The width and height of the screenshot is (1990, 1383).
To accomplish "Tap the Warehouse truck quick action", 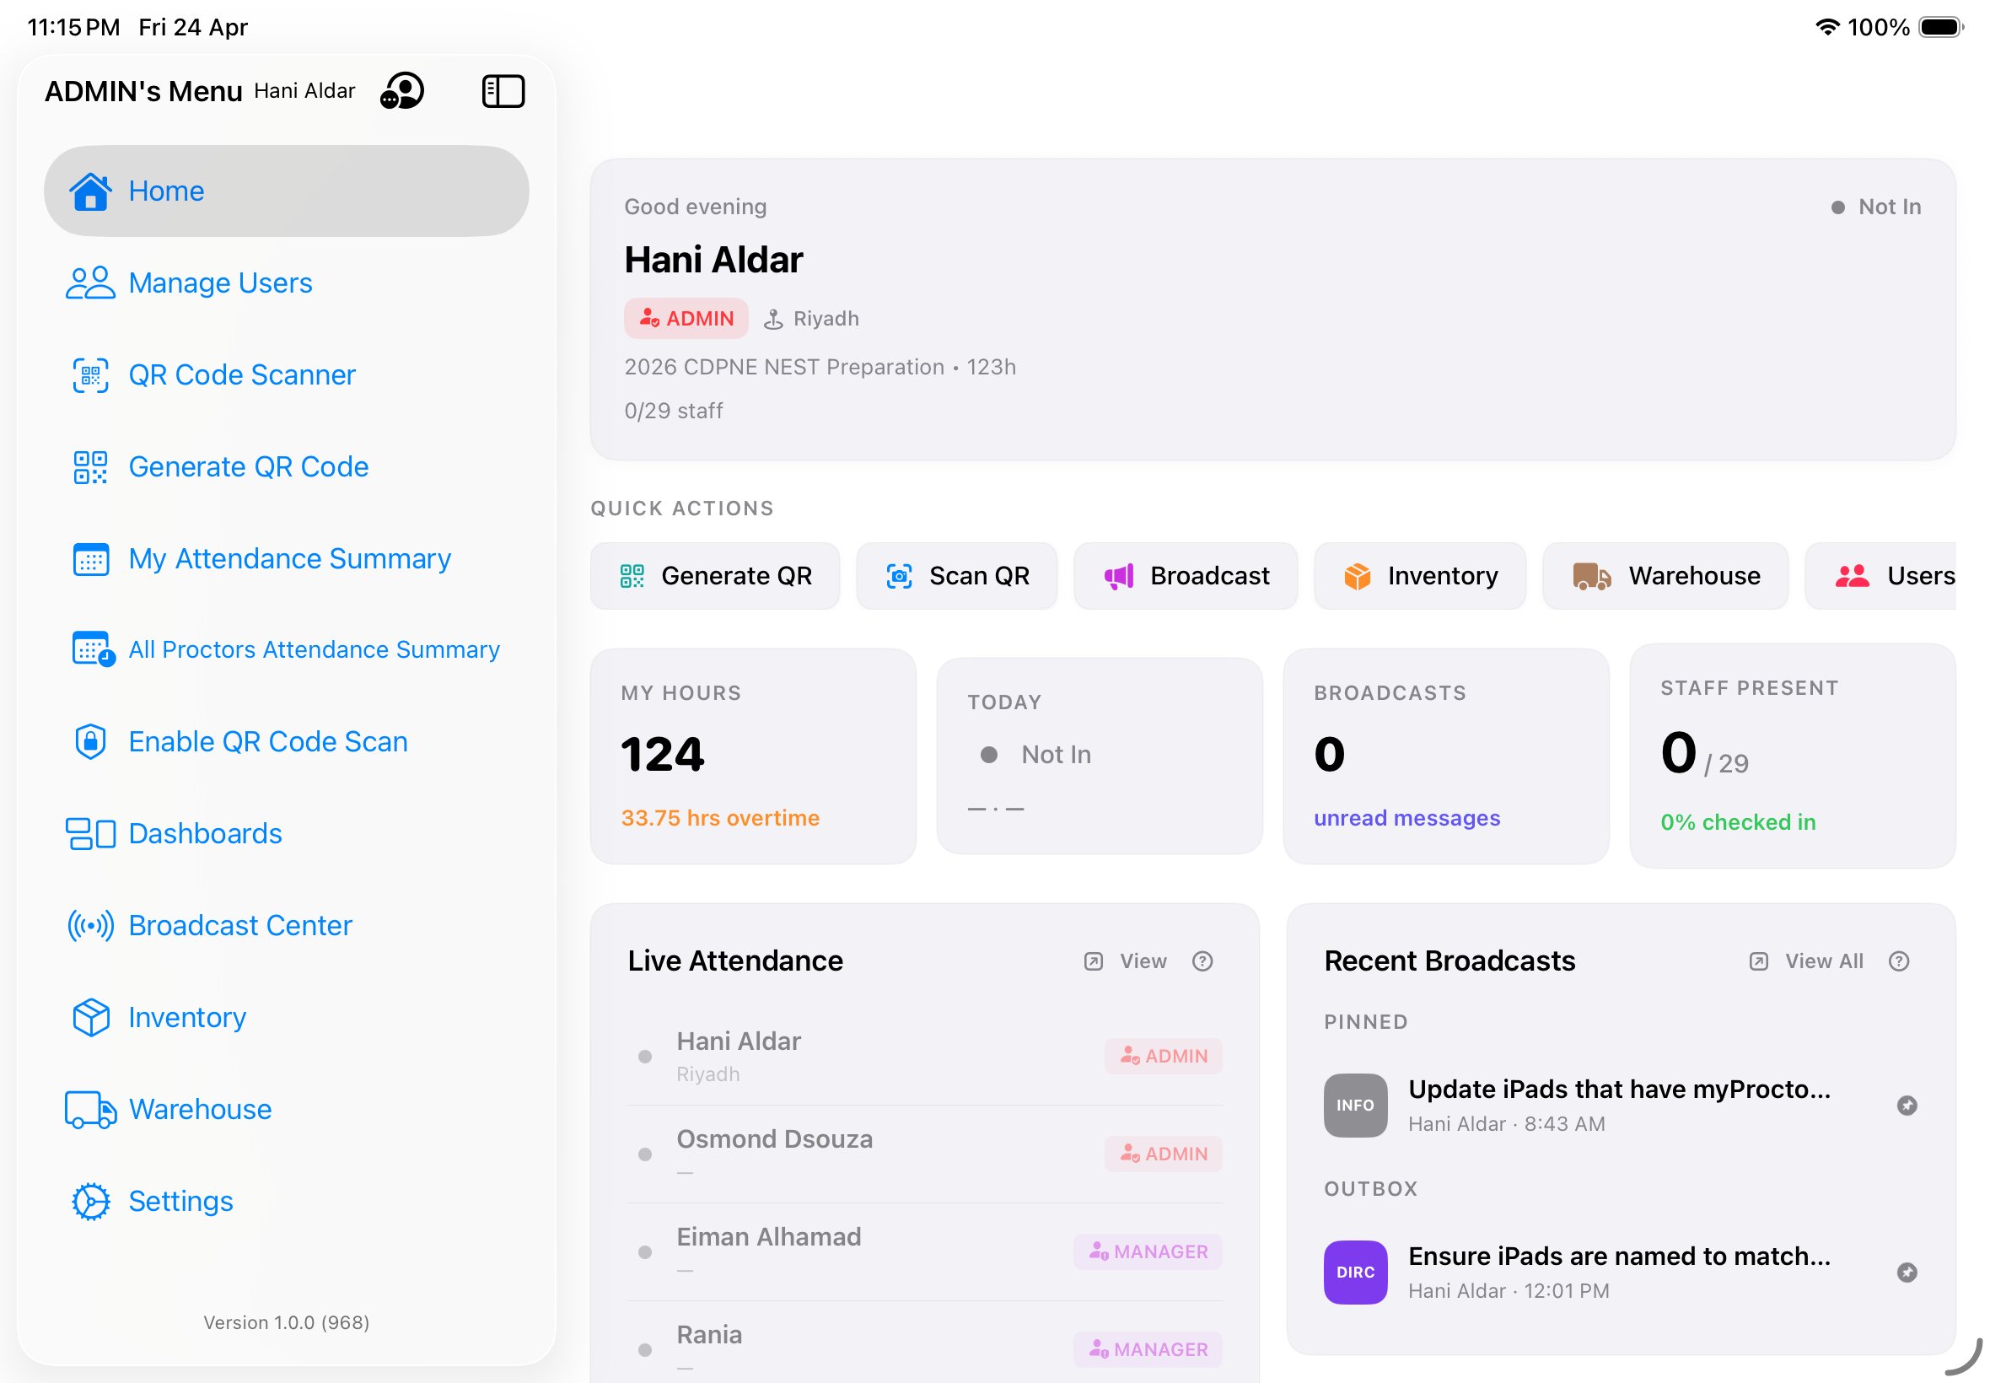I will coord(1665,575).
